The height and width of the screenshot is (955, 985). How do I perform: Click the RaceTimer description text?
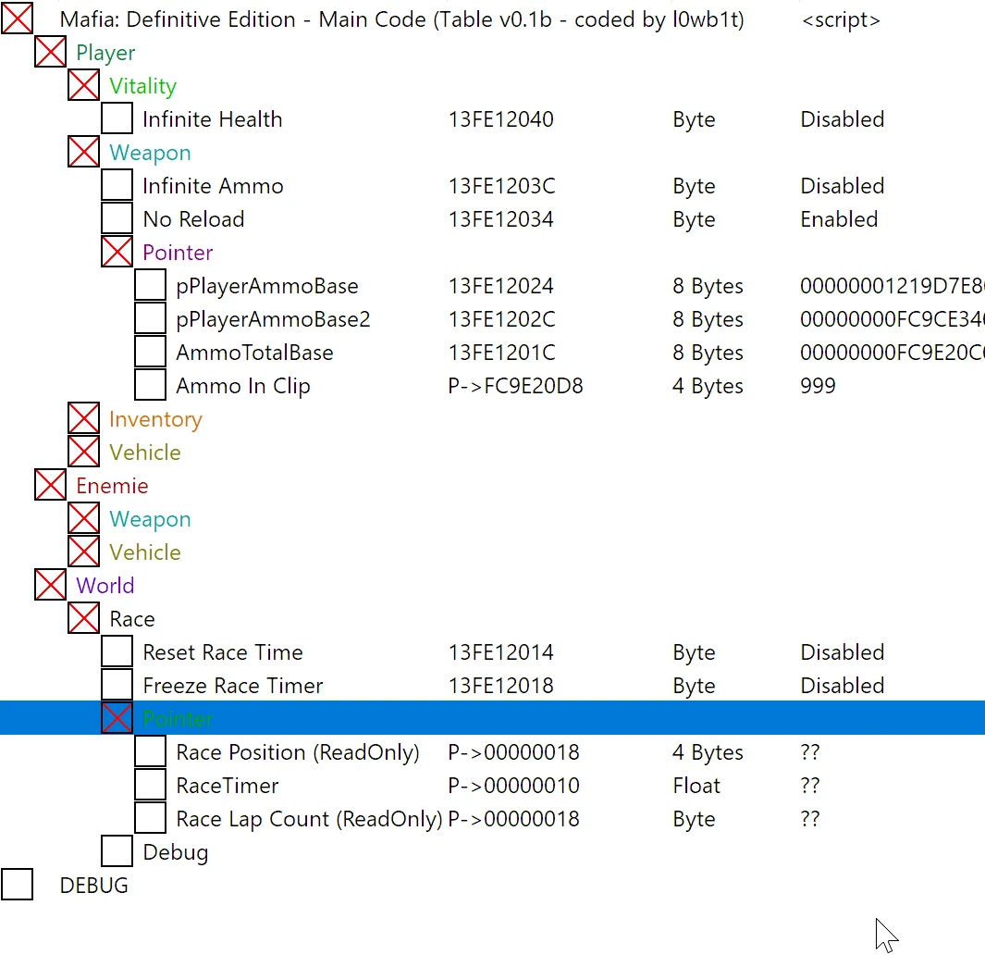227,786
